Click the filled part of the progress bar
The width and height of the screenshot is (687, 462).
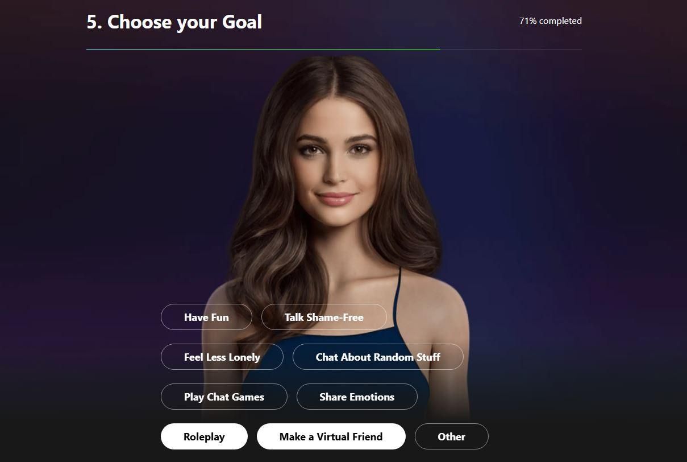tap(263, 49)
